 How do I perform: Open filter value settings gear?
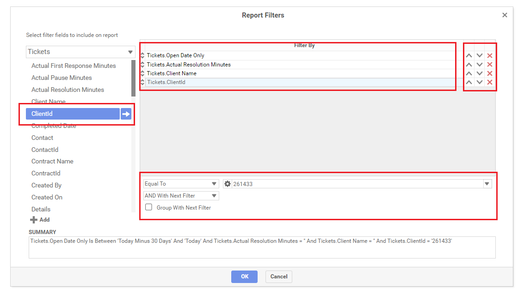click(x=228, y=184)
